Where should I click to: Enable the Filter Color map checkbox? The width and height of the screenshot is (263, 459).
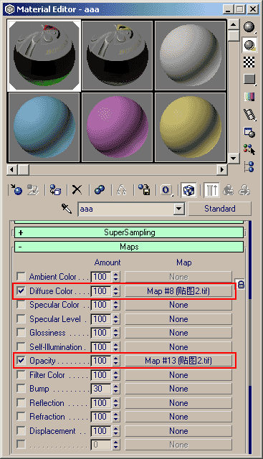point(21,374)
